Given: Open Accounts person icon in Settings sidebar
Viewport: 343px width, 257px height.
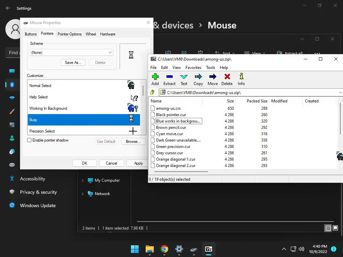Looking at the screenshot, I should 12,138.
